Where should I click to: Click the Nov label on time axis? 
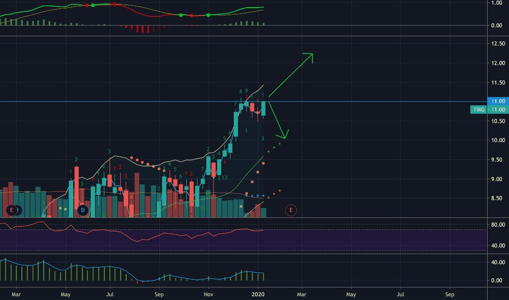tap(209, 294)
